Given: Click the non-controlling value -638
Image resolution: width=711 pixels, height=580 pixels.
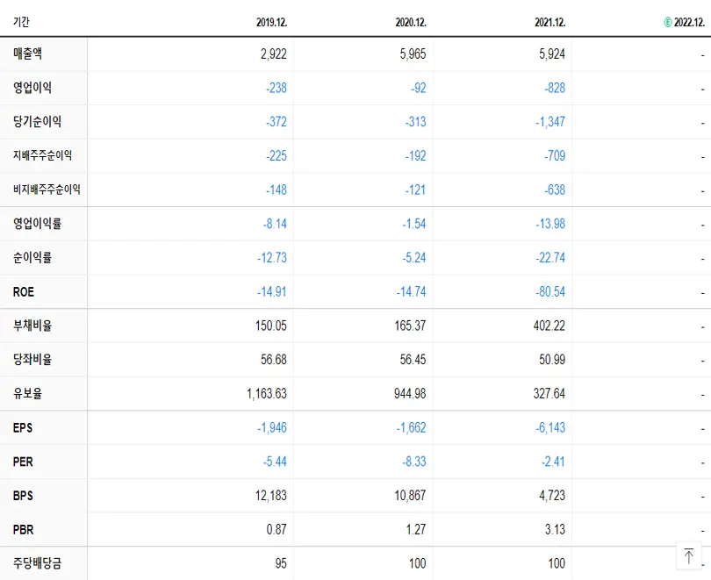Looking at the screenshot, I should 555,190.
